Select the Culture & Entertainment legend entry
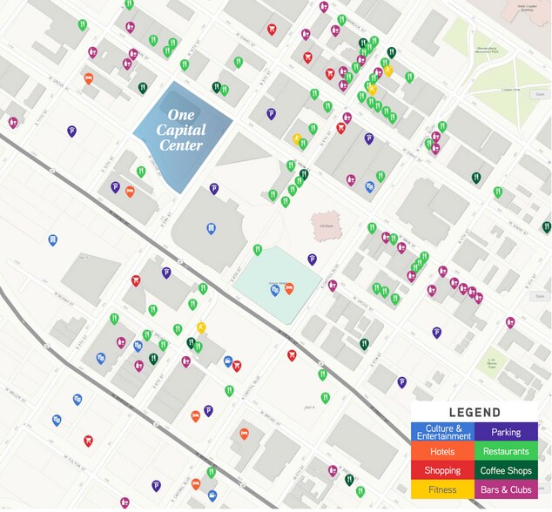The height and width of the screenshot is (512, 552). (x=444, y=432)
